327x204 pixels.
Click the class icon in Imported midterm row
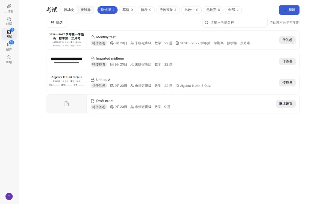[132, 64]
